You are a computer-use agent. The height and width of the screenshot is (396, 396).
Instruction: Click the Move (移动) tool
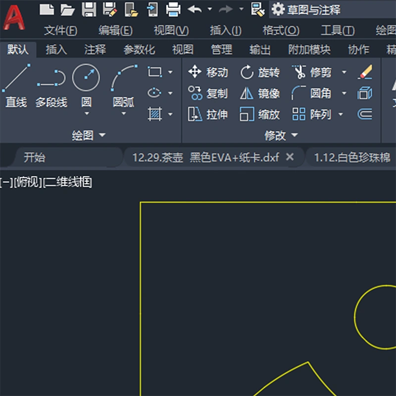click(208, 73)
